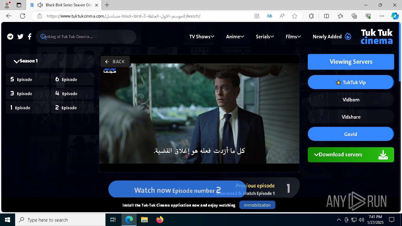402x226 pixels.
Task: Open the browser extensions puzzle icon
Action: (311, 16)
